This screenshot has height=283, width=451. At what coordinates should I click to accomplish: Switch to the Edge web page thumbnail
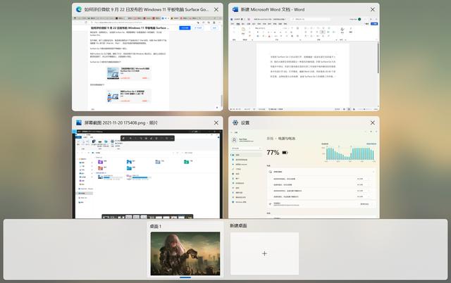pos(147,65)
